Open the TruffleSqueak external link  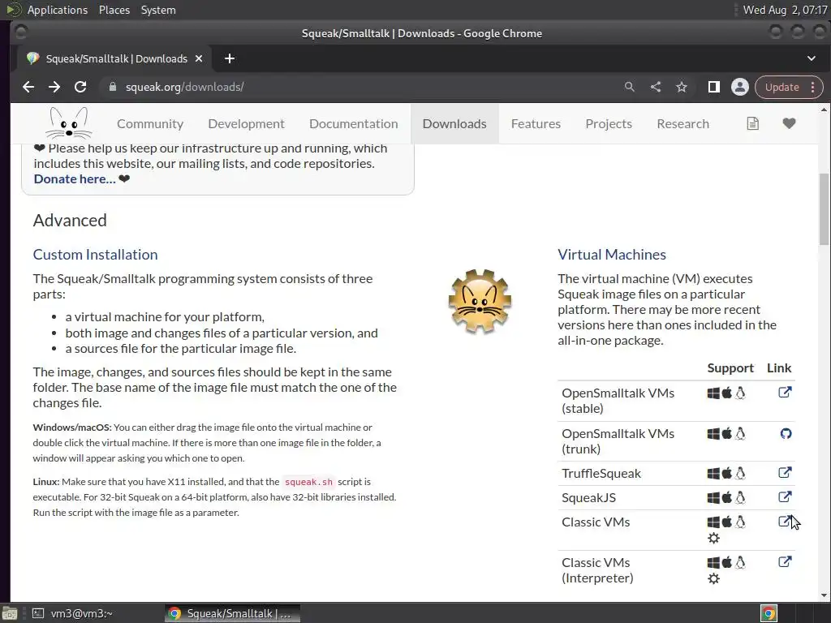point(785,473)
